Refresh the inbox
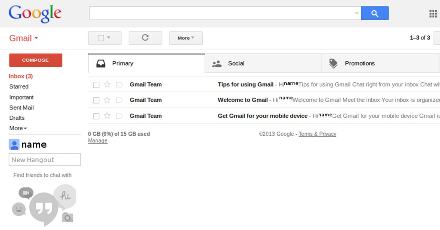 [x=145, y=38]
